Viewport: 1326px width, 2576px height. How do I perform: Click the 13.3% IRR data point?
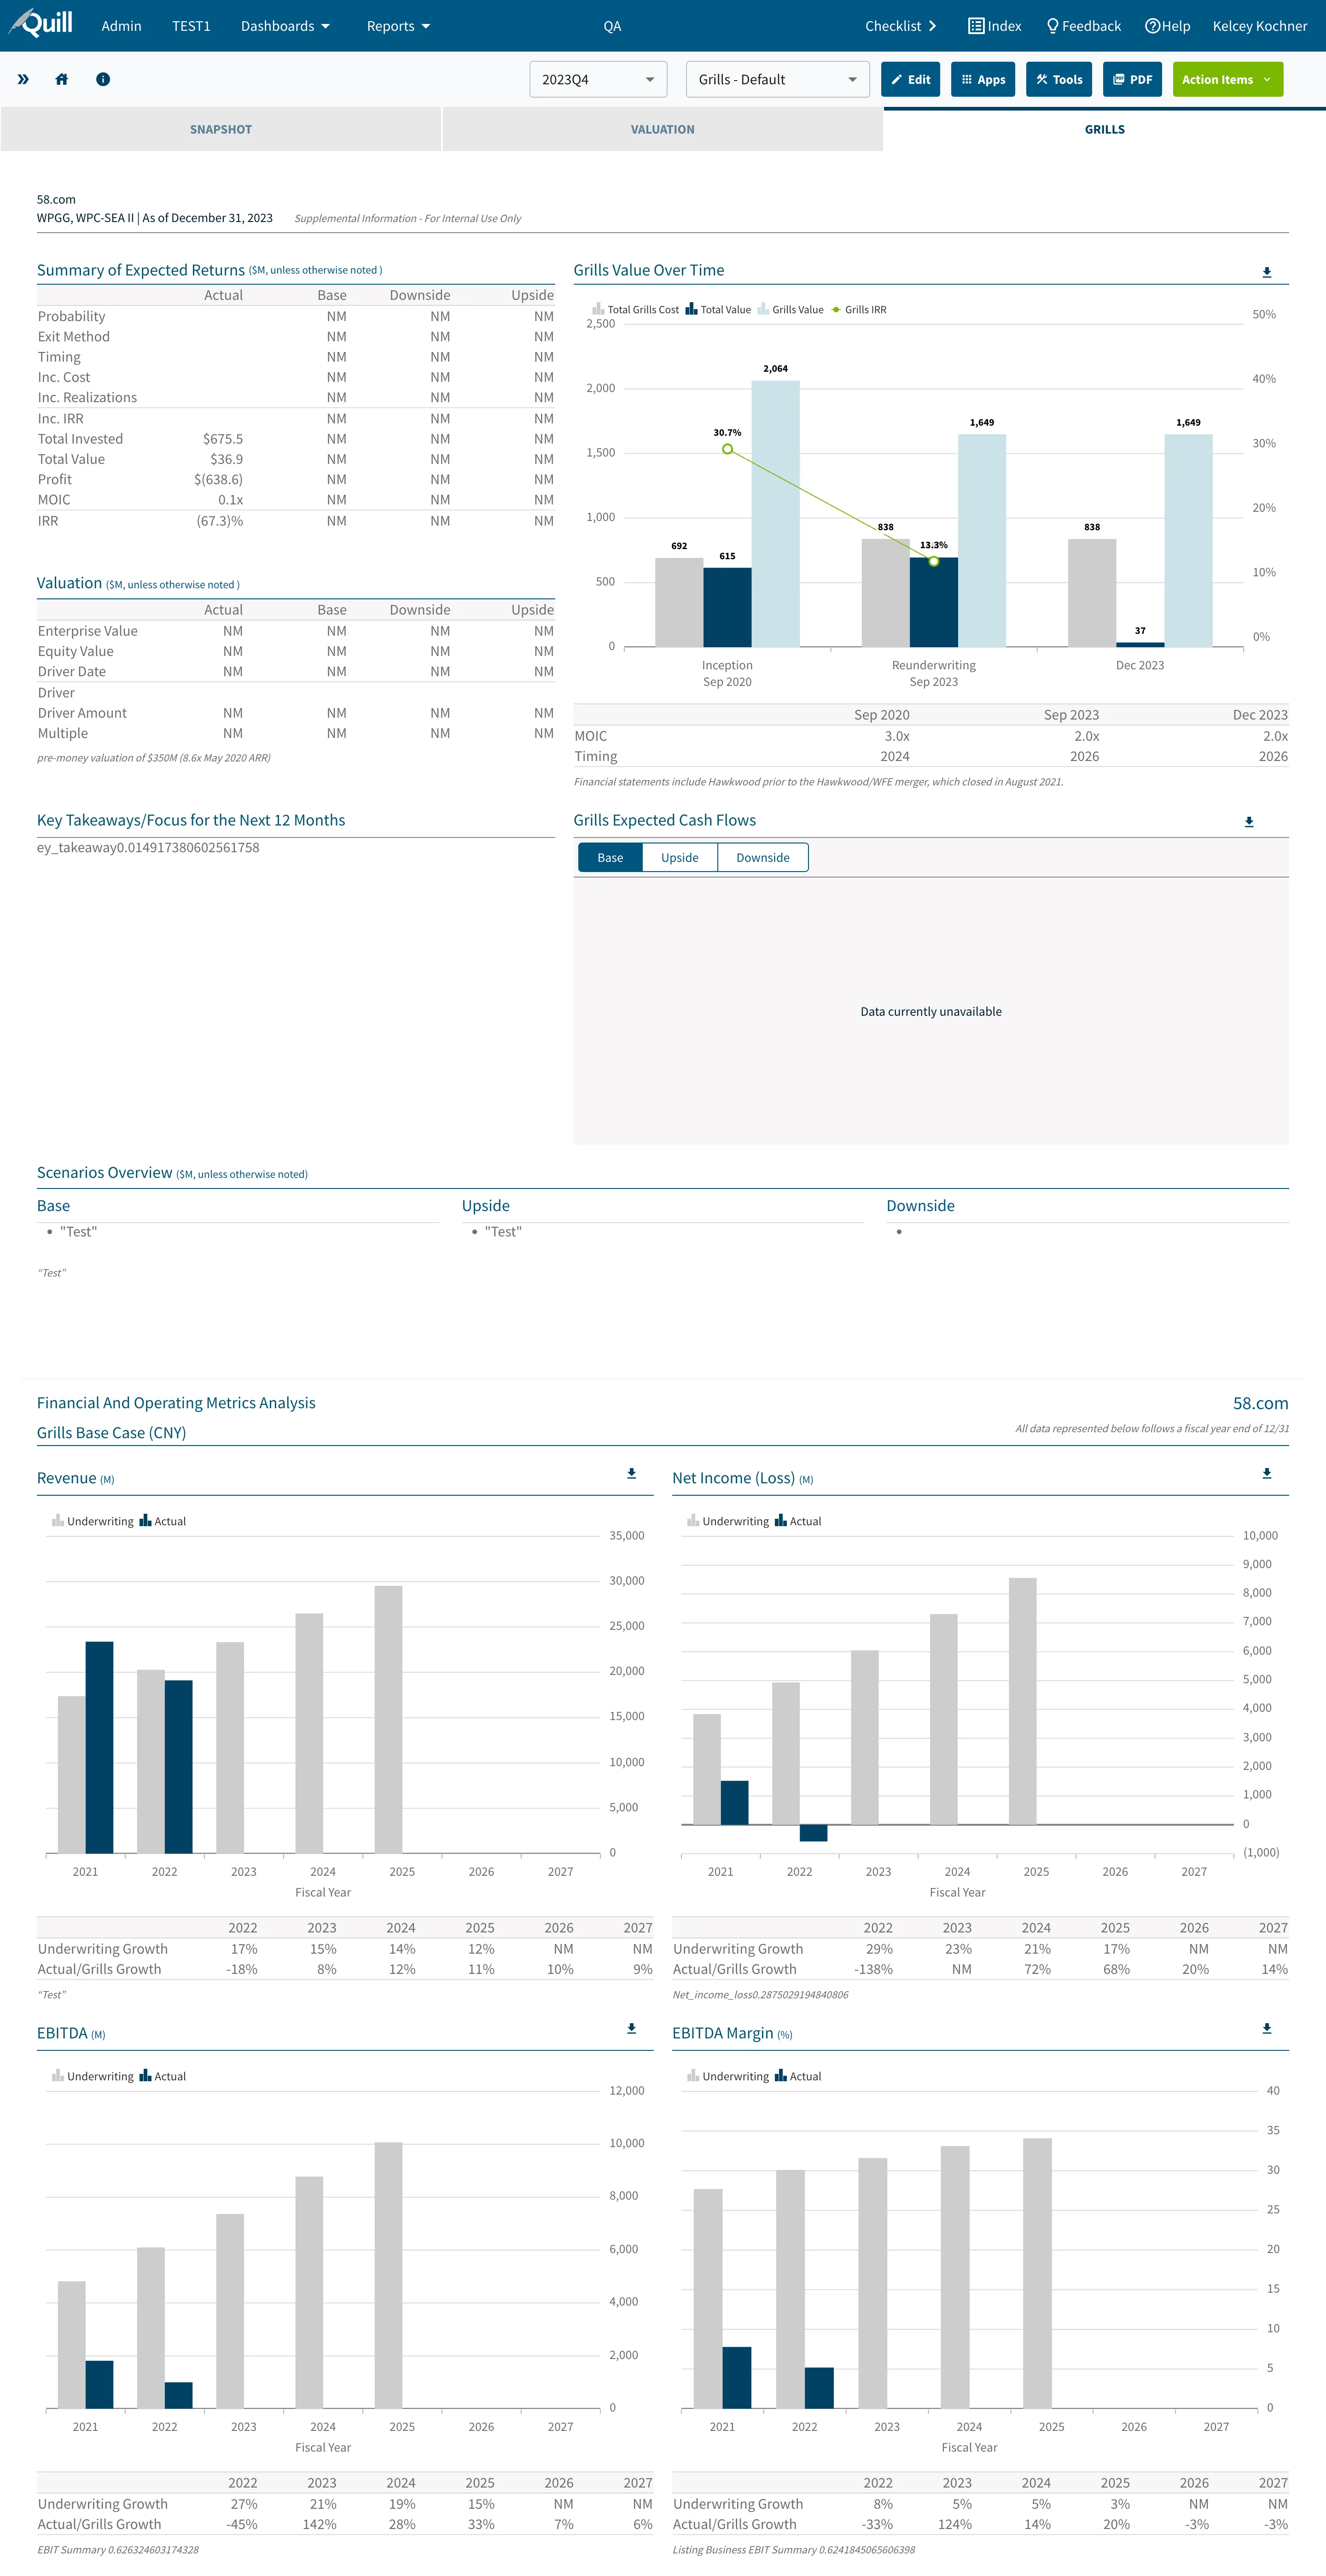pos(933,561)
